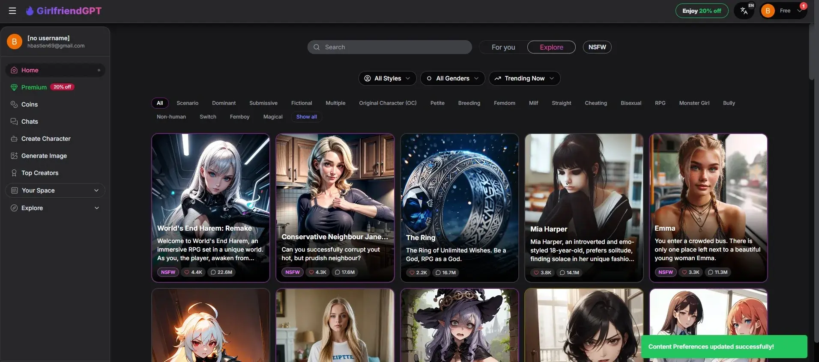Go to Top Creators page
Screen dimensions: 819x362
pyautogui.click(x=39, y=173)
